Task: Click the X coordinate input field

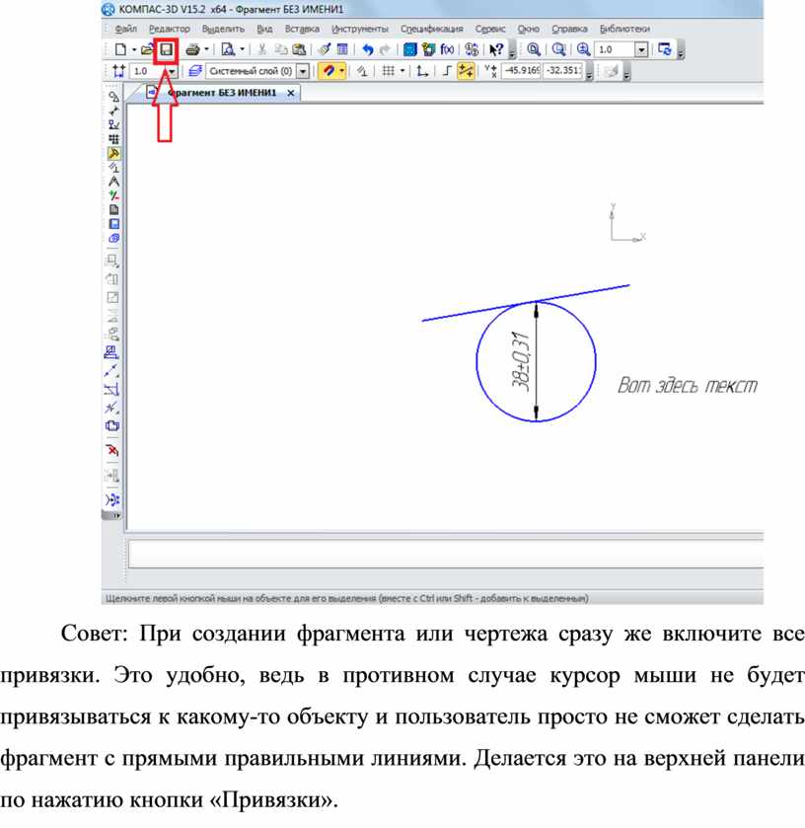Action: tap(522, 71)
